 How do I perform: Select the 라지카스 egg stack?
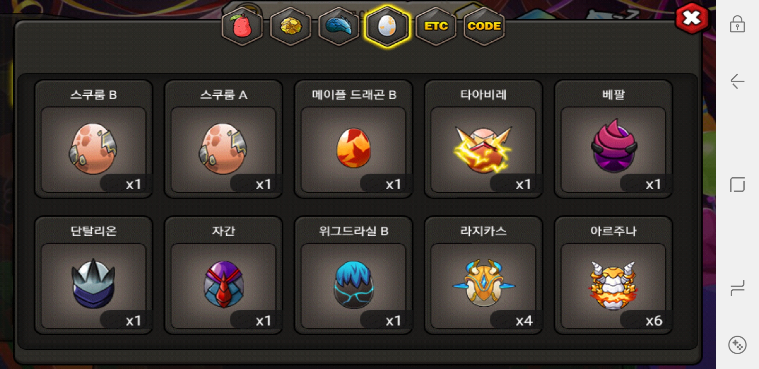(x=483, y=275)
